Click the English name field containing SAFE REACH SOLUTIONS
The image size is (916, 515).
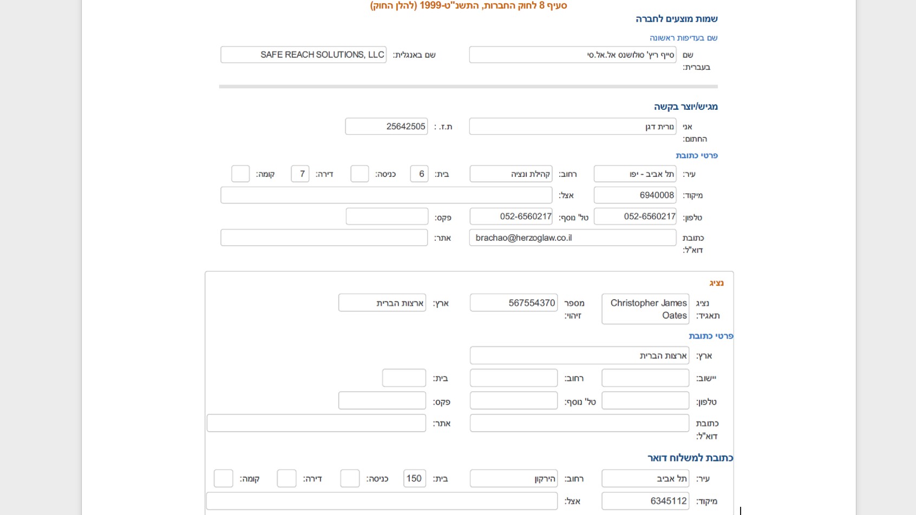click(303, 54)
